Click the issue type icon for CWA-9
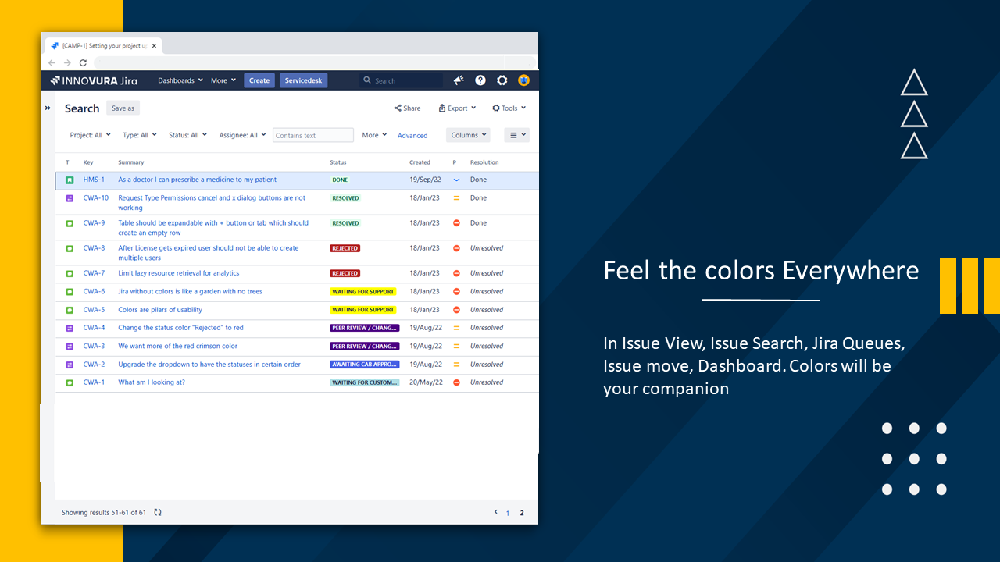Screen dimensions: 1000x562 coord(70,223)
